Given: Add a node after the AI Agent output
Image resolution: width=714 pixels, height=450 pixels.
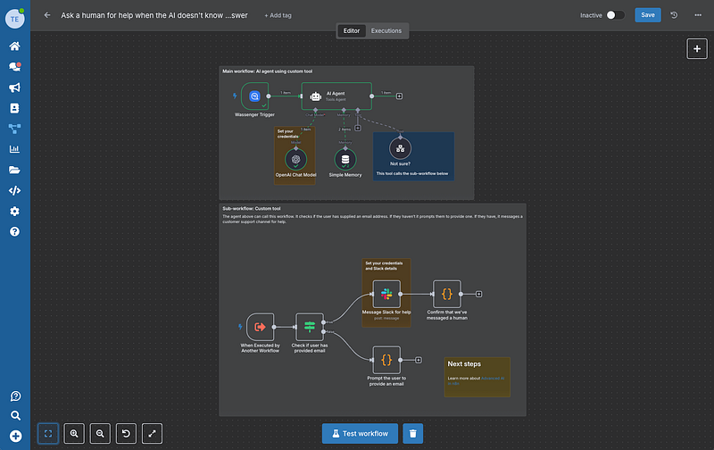Looking at the screenshot, I should 399,96.
